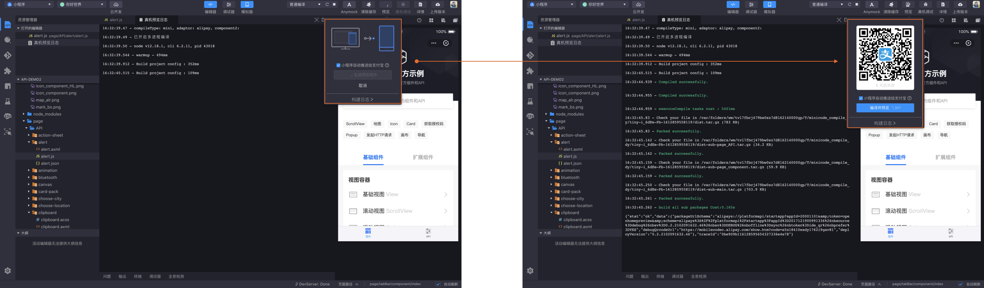Open the 终端 panel tab in left window
This screenshot has width=984, height=288.
(x=138, y=276)
